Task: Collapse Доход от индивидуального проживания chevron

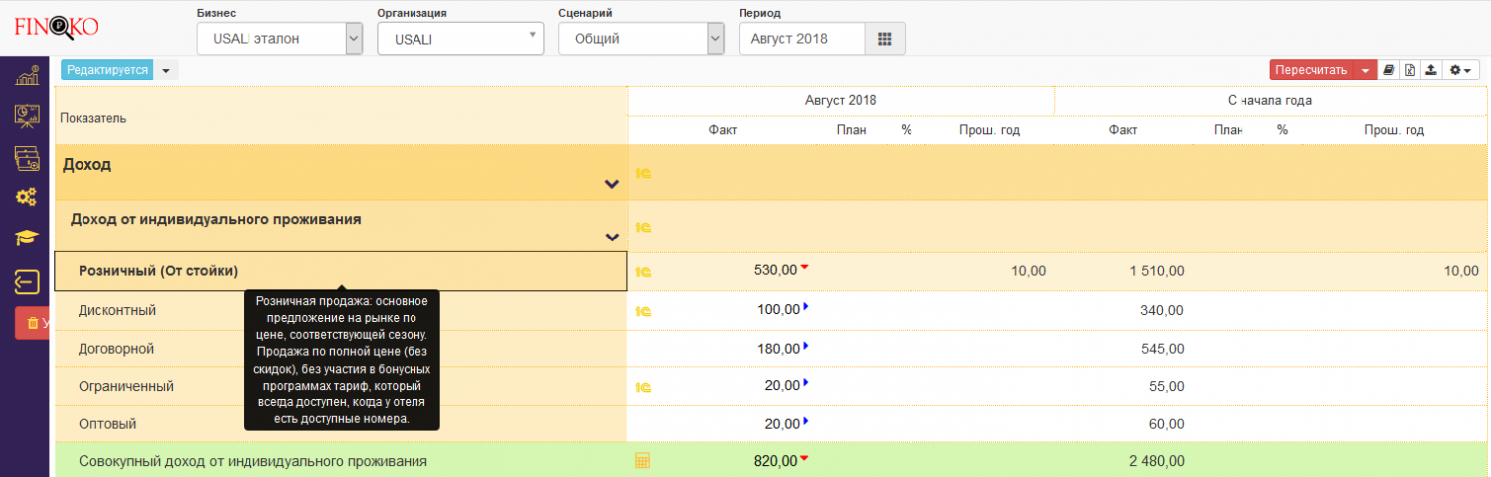Action: click(612, 237)
